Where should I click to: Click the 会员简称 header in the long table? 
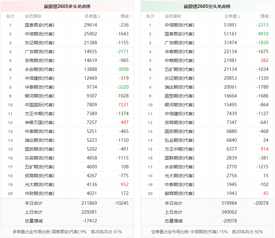point(33,16)
